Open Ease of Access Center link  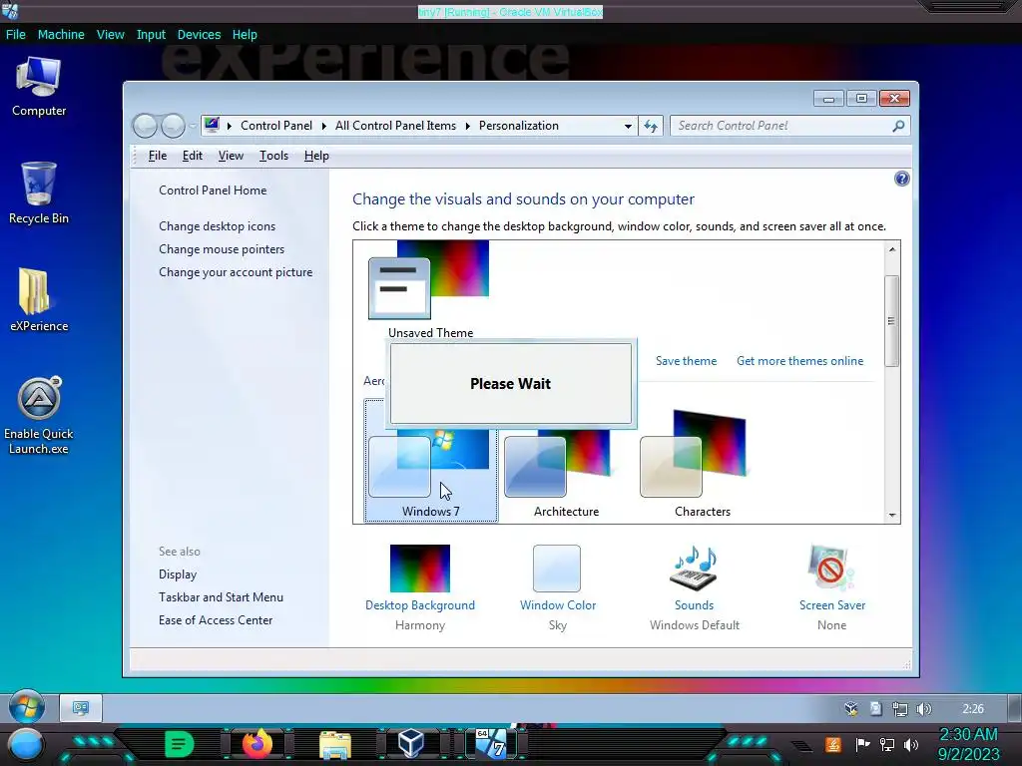[216, 620]
